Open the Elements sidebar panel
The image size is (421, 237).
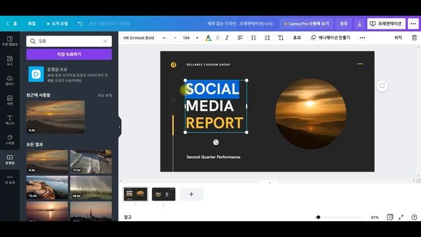click(x=10, y=61)
